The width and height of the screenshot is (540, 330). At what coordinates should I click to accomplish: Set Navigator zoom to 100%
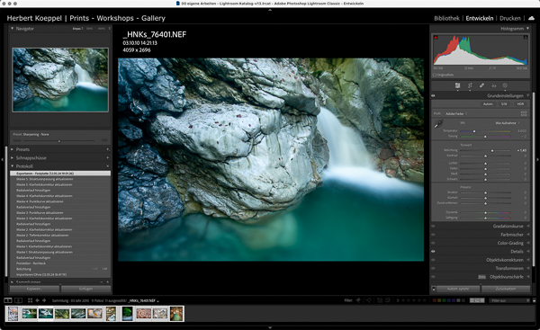click(x=90, y=29)
